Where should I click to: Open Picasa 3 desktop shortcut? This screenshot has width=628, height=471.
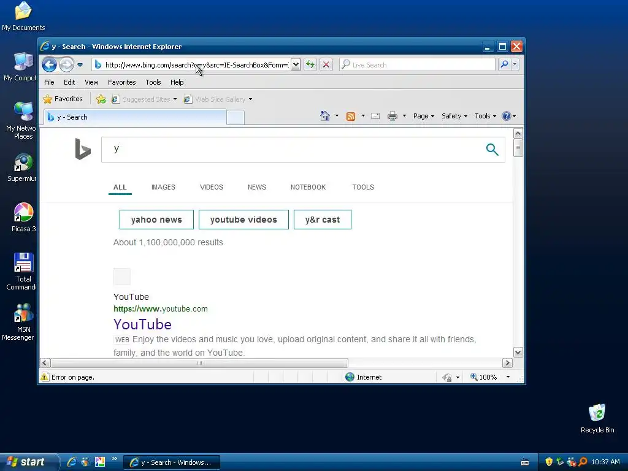pos(23,218)
